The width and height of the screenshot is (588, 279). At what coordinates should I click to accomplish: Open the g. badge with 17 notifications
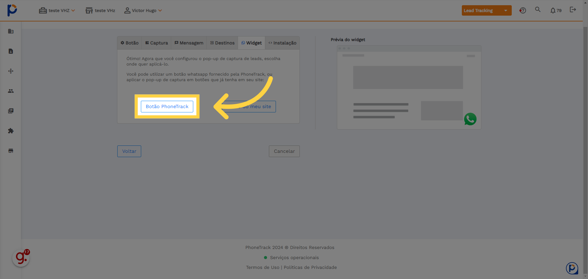(21, 258)
